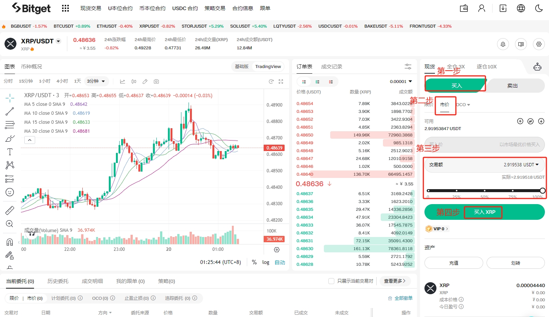
Task: Expand chart to fullscreen icon
Action: click(x=281, y=81)
